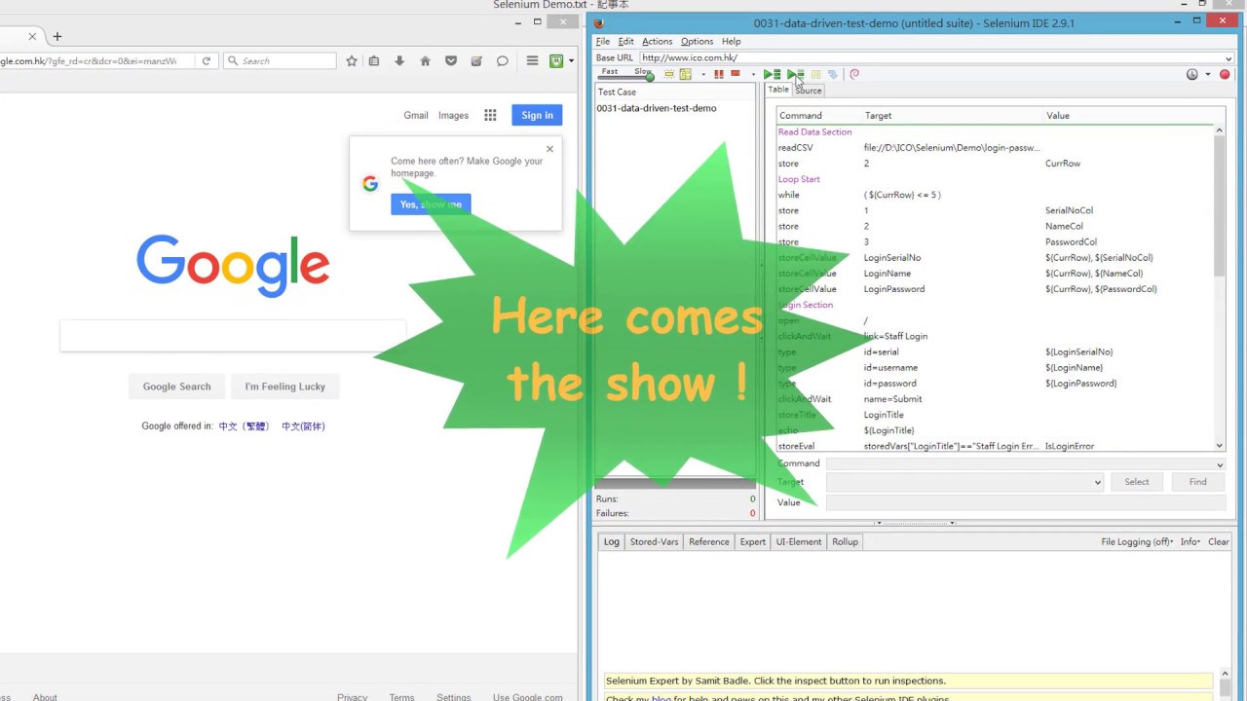Reload the page in Firefox
Image resolution: width=1247 pixels, height=701 pixels.
[206, 60]
